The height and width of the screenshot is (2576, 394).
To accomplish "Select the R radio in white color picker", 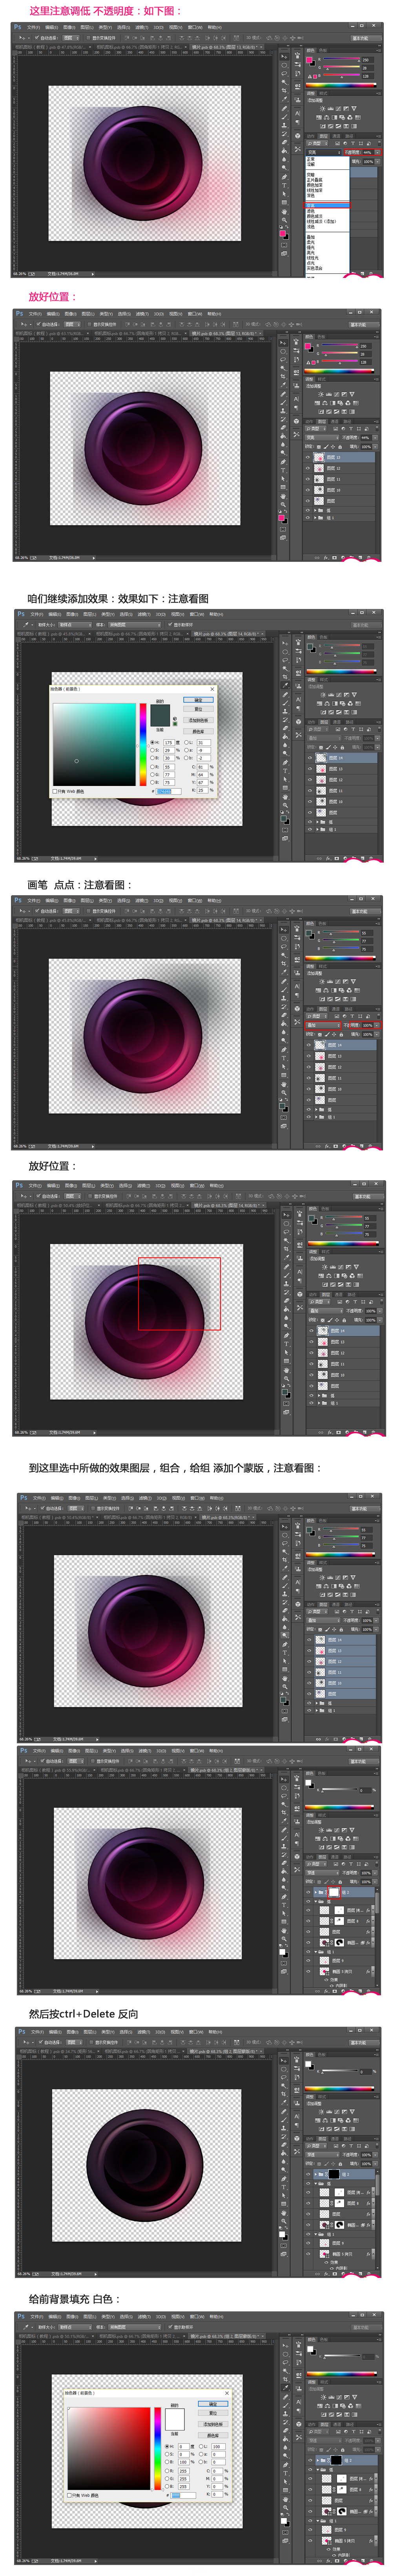I will point(168,2471).
